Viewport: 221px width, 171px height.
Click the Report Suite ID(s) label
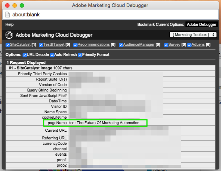pos(51,79)
